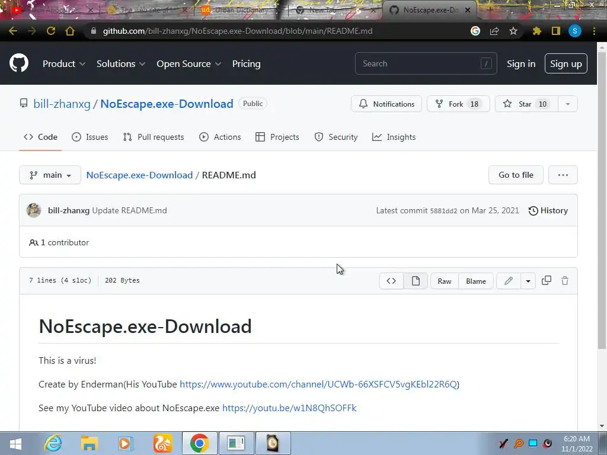607x455 pixels.
Task: Display the rendered blob with the document icon
Action: pos(416,281)
